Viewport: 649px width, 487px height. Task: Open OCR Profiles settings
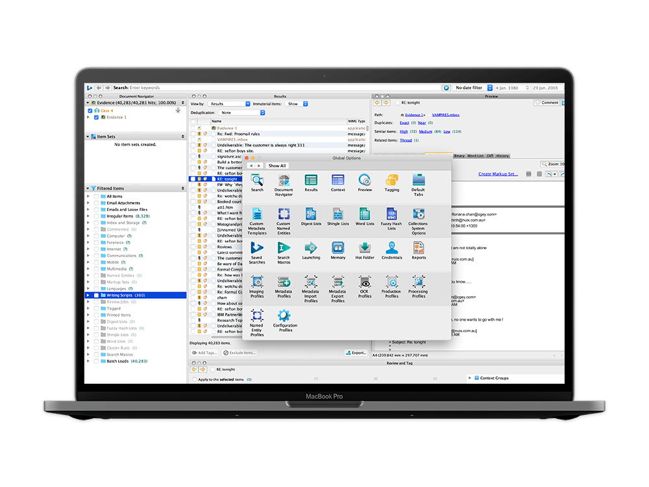(365, 282)
